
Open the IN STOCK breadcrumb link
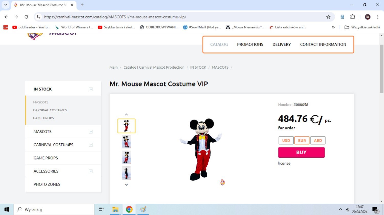(198, 67)
